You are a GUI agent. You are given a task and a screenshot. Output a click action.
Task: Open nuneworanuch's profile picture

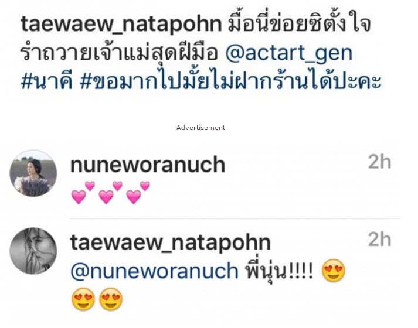point(33,173)
